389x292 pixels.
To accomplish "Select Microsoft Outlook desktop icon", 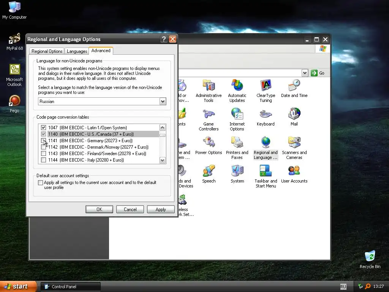I will coord(14,75).
